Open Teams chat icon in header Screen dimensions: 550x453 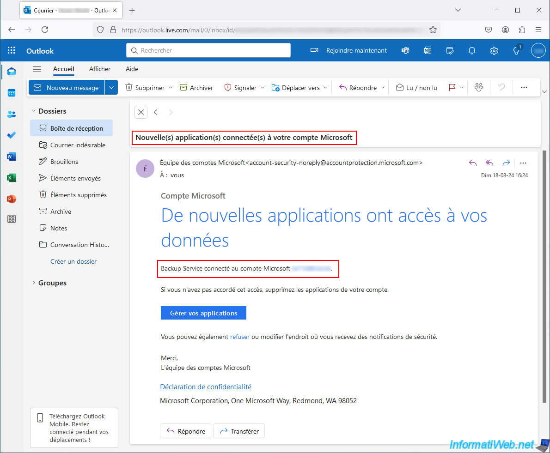(x=405, y=50)
